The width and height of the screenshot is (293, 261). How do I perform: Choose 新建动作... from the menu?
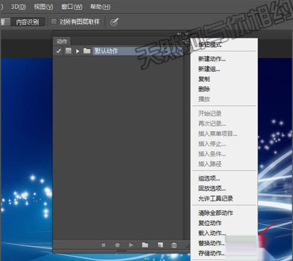[212, 59]
